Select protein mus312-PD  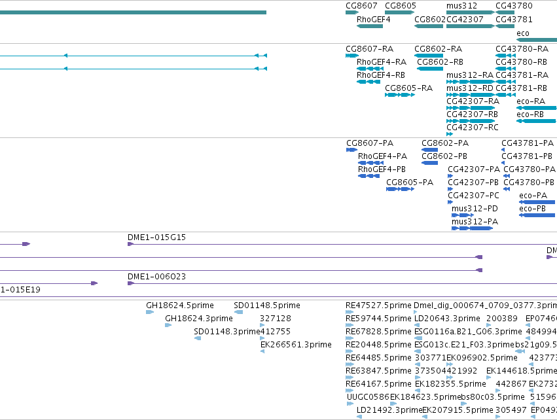tap(475, 209)
